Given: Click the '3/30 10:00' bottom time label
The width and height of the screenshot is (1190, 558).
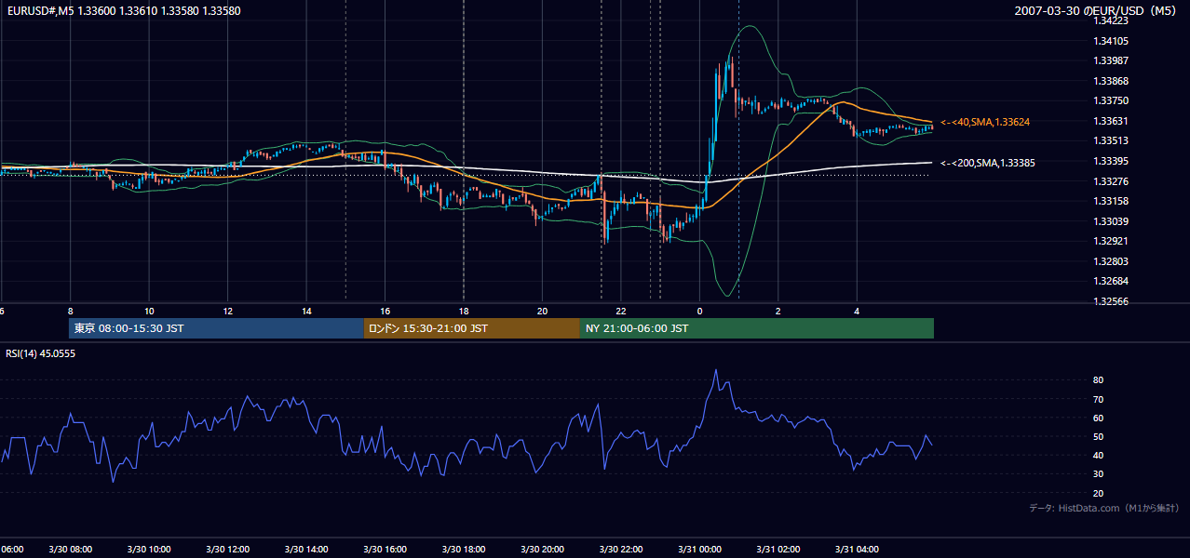Looking at the screenshot, I should [x=149, y=550].
